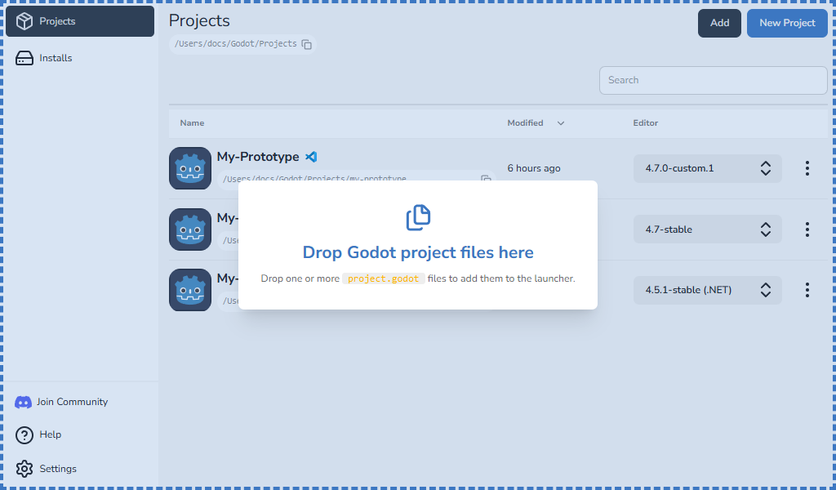
Task: Click the project.godot code label
Action: pyautogui.click(x=384, y=278)
